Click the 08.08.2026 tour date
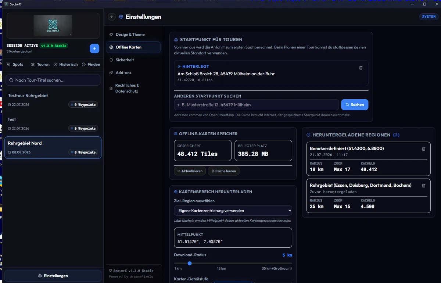The width and height of the screenshot is (441, 283). tap(21, 152)
